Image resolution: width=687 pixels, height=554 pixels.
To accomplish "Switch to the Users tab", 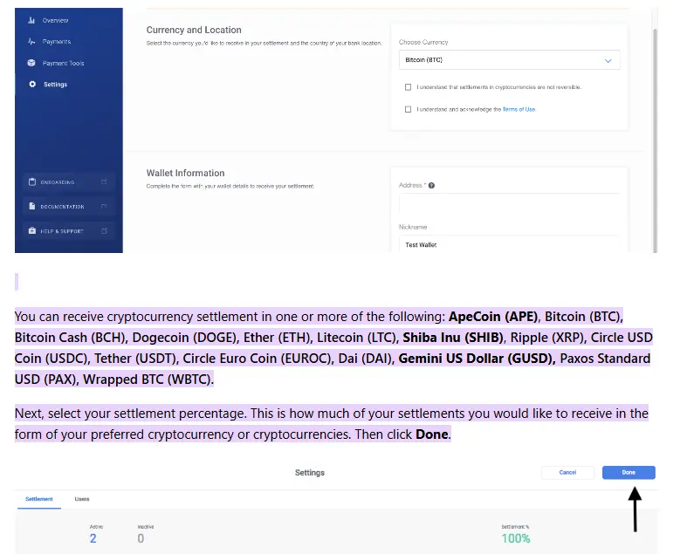I will click(82, 499).
